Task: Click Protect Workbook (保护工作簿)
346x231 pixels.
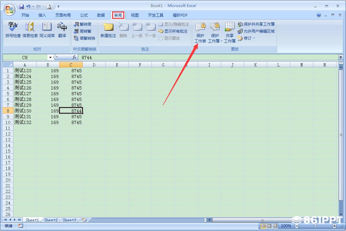Action: (x=215, y=33)
